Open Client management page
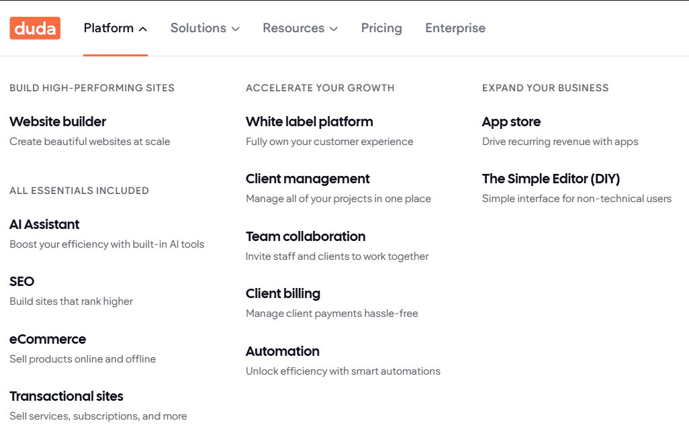 308,179
